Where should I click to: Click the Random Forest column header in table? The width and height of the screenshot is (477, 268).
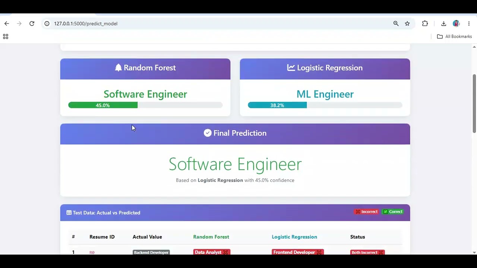pos(211,237)
